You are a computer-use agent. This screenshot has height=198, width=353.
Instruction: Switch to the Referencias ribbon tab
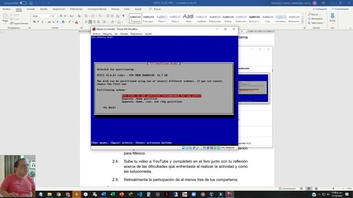point(76,9)
